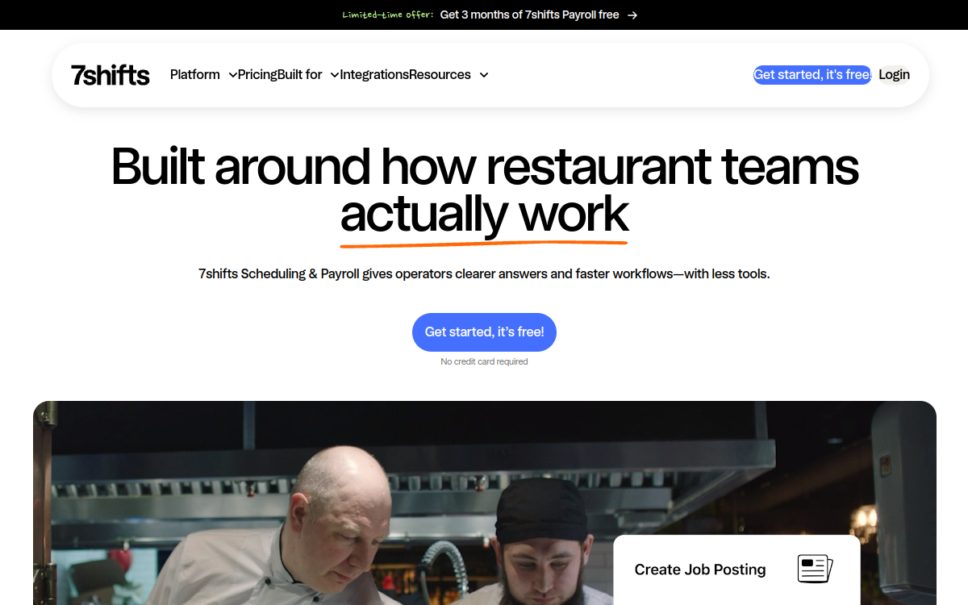968x605 pixels.
Task: Click the navbar Get started, it's free button
Action: tap(812, 75)
